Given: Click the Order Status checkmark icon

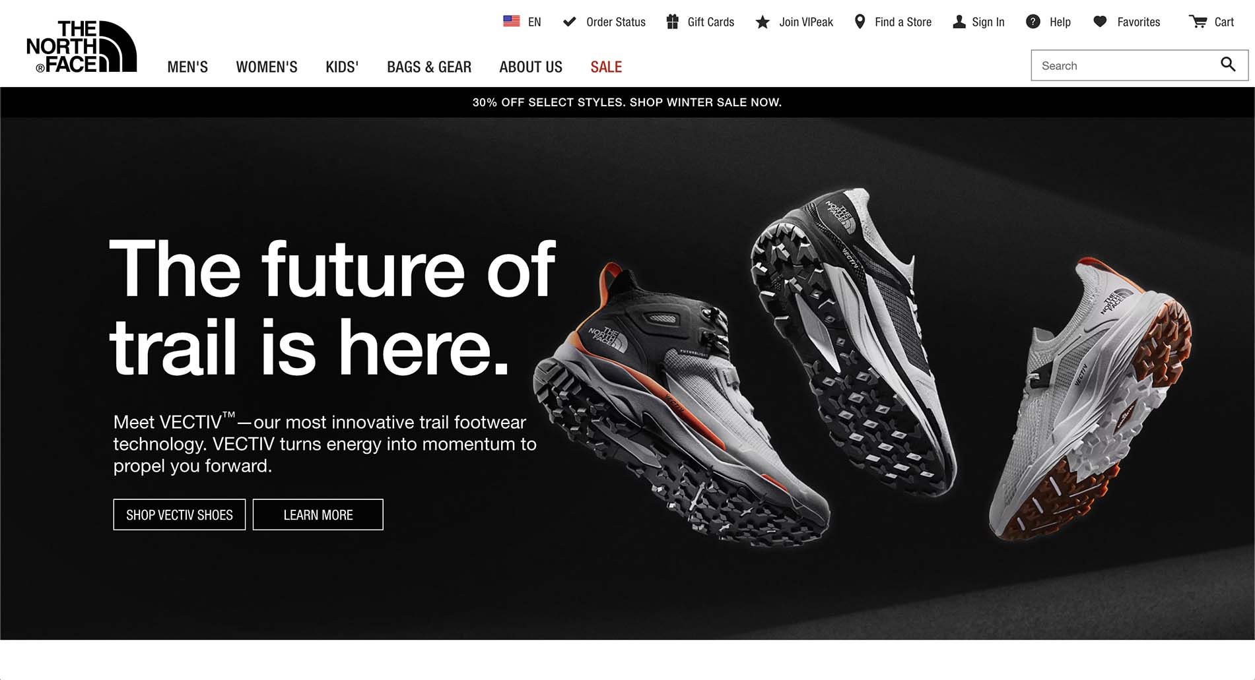Looking at the screenshot, I should 569,22.
